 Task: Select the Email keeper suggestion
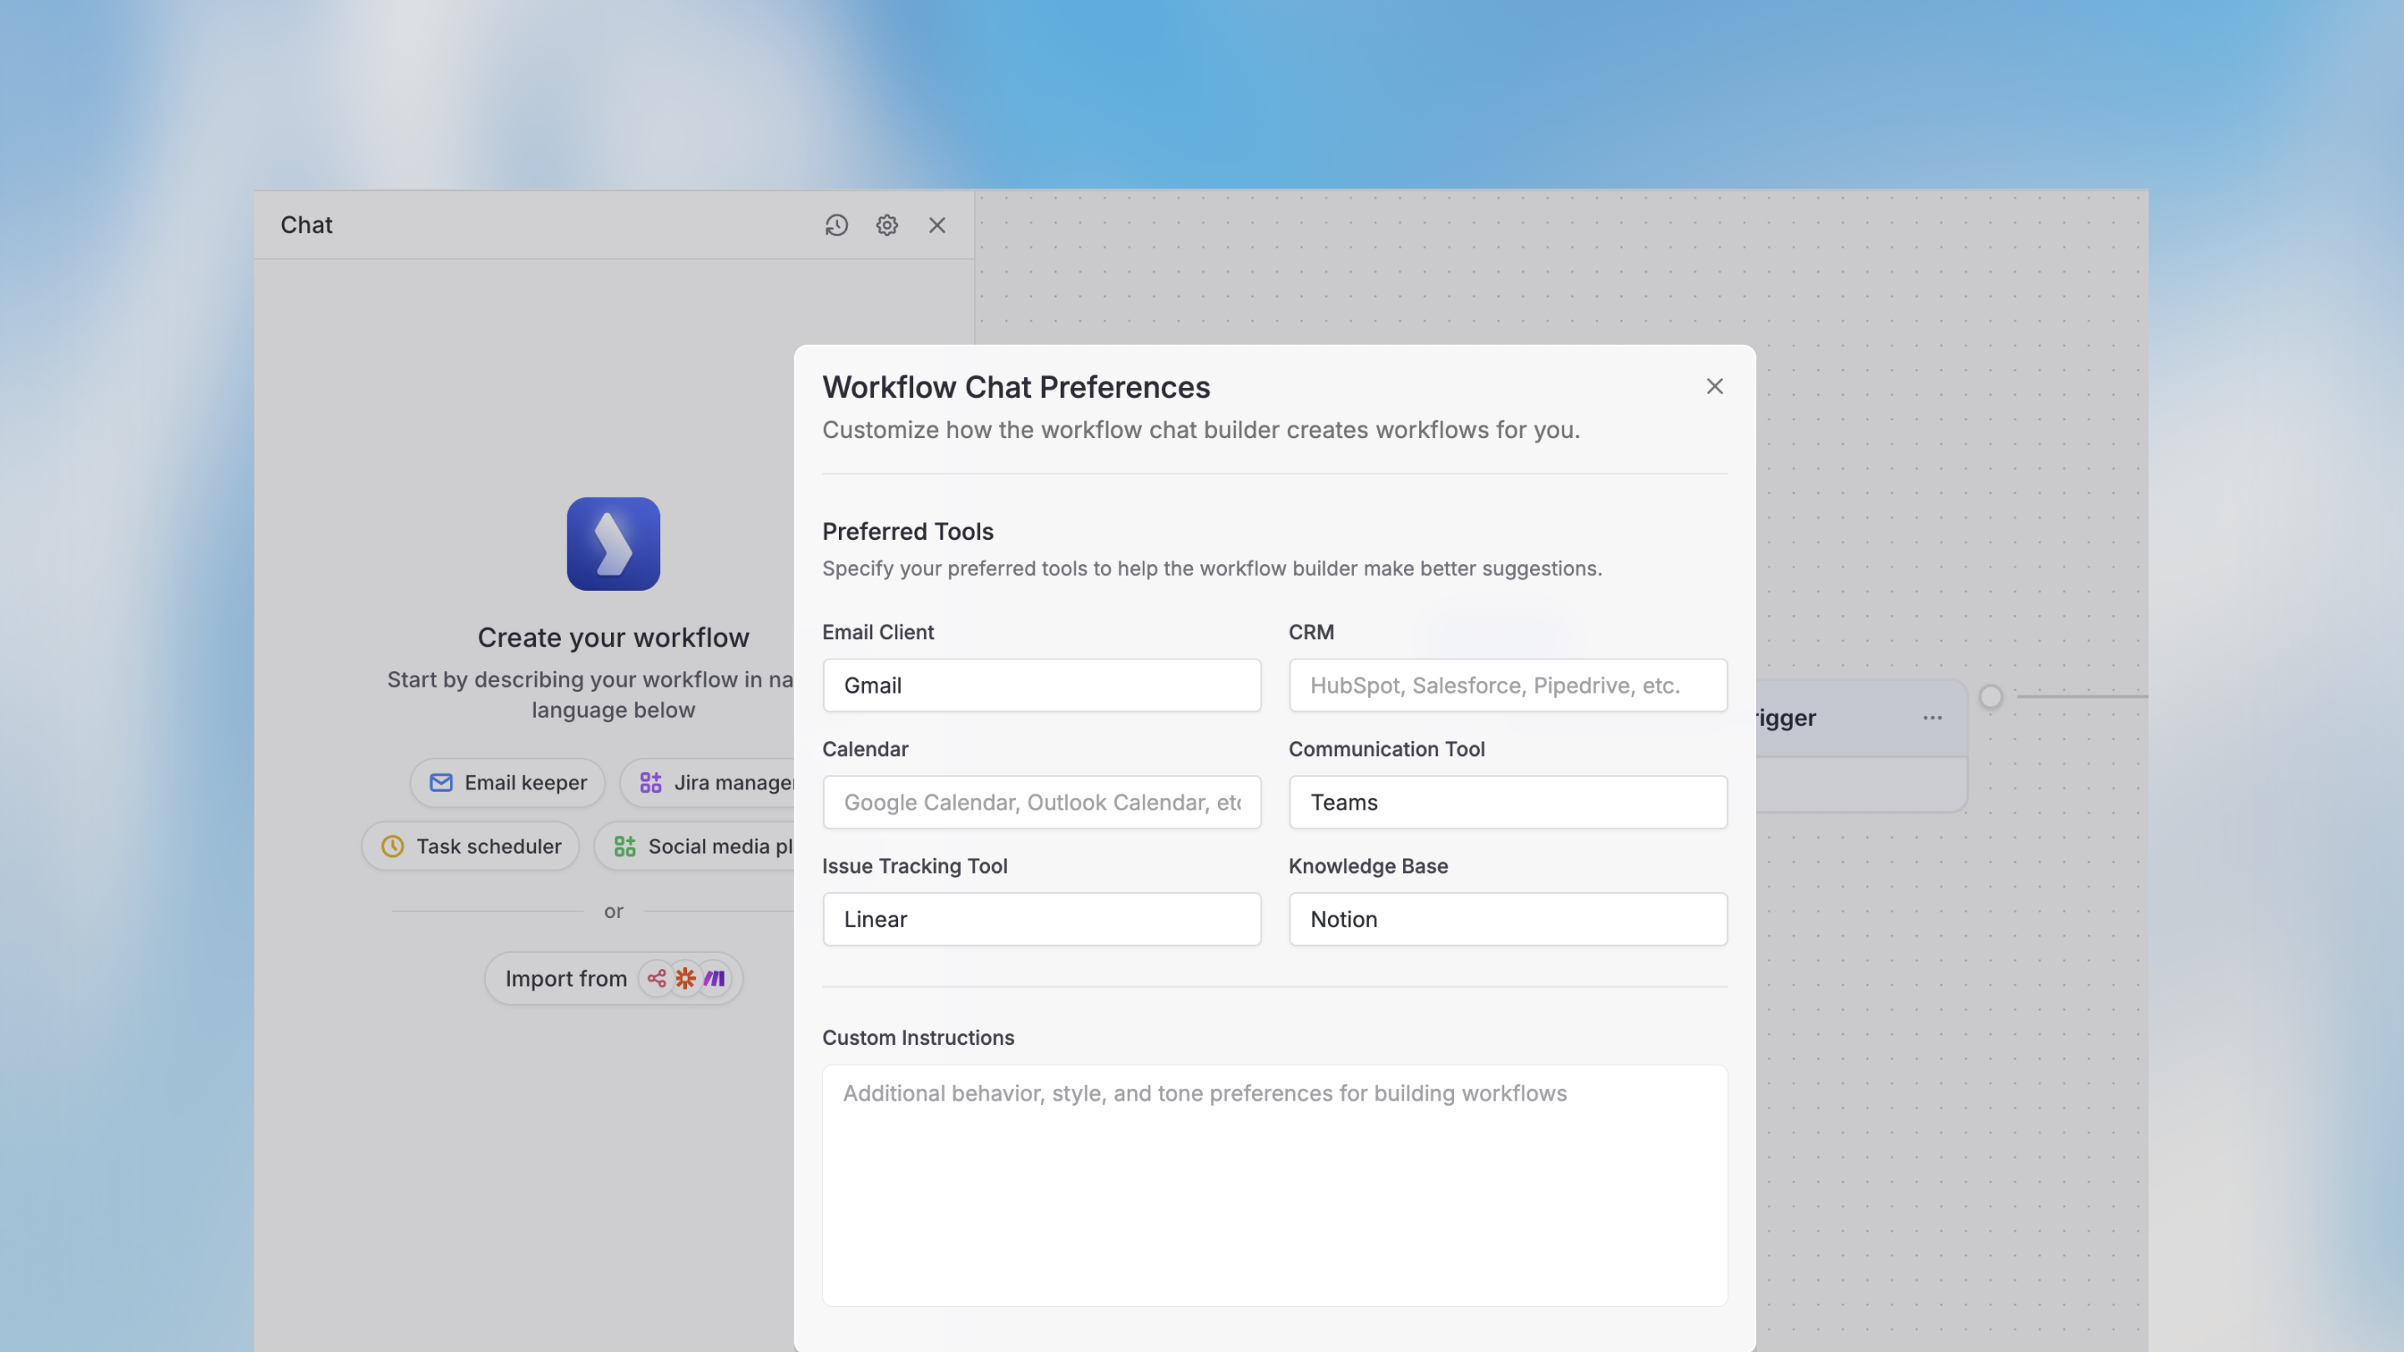click(x=508, y=782)
